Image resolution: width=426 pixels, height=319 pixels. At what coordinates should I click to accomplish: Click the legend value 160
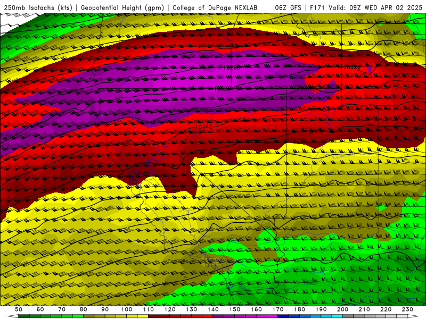coord(256,309)
